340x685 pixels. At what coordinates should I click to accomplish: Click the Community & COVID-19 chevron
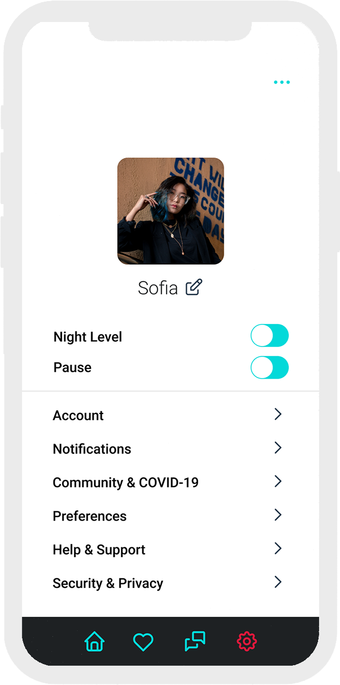[x=278, y=481]
